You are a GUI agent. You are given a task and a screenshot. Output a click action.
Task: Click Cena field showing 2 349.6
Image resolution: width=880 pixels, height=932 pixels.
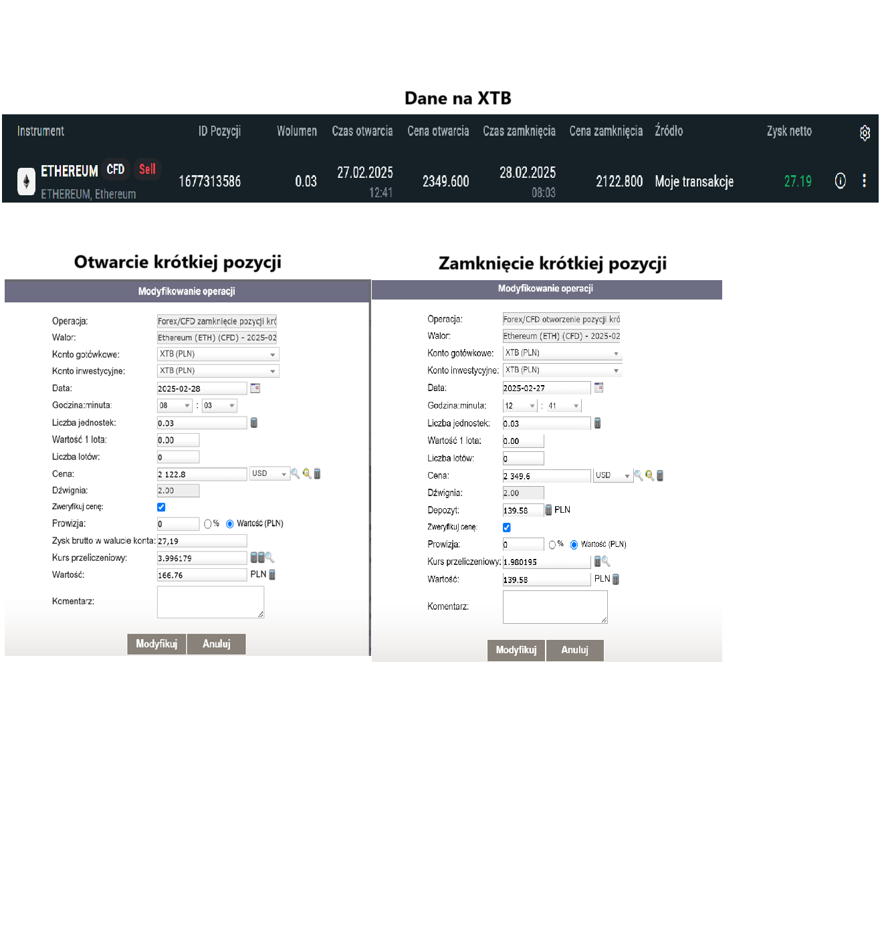tap(546, 475)
